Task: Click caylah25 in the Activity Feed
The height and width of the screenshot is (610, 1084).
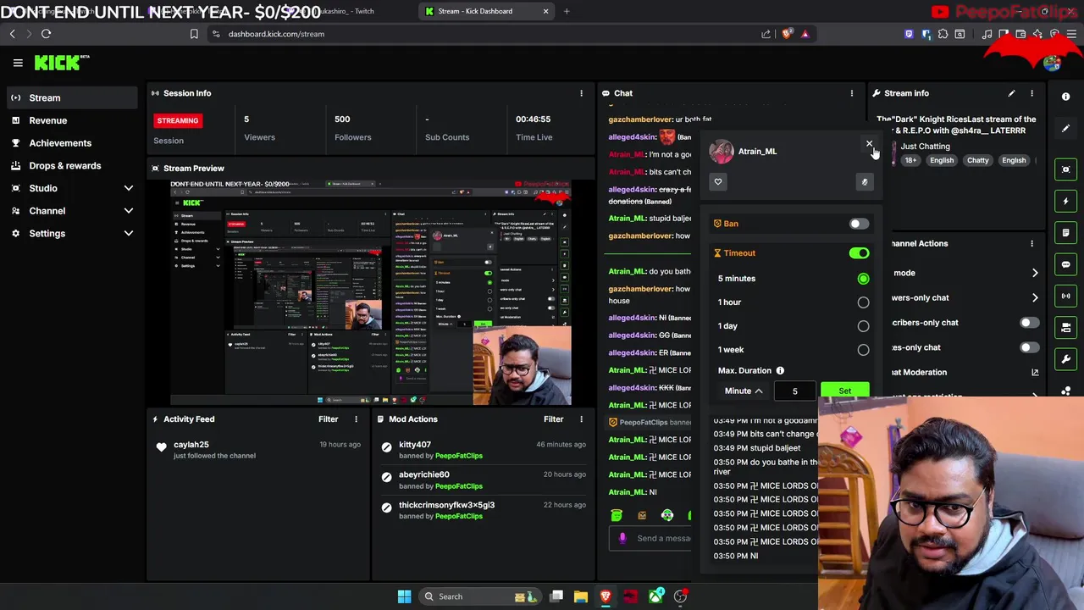Action: (x=191, y=445)
